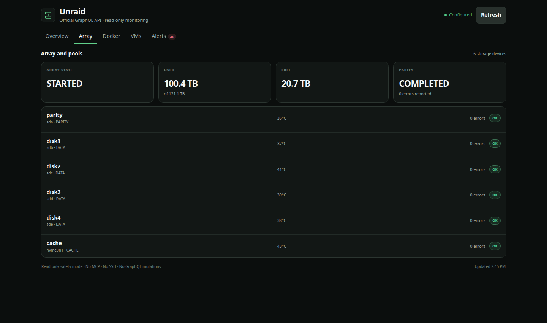Select the parity device name

54,115
